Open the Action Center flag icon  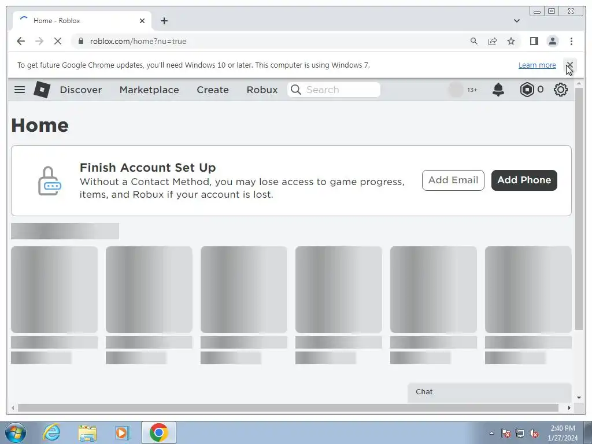tap(506, 433)
